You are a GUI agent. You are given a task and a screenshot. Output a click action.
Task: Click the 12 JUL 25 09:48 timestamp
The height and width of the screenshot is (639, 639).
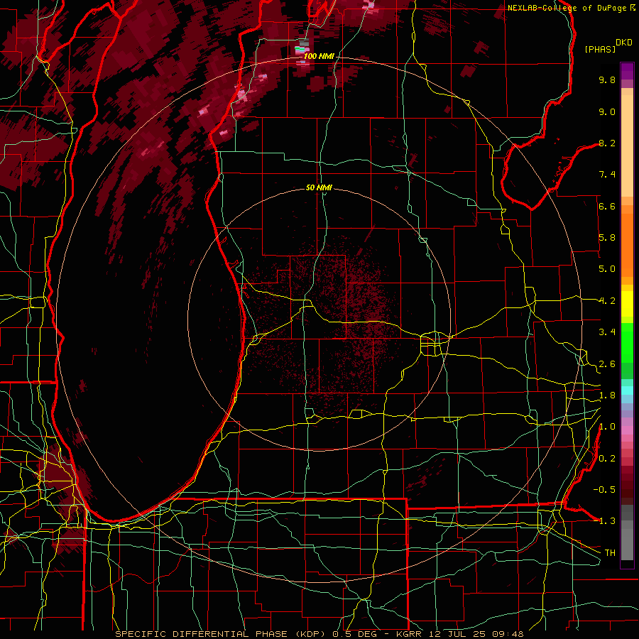coord(476,634)
